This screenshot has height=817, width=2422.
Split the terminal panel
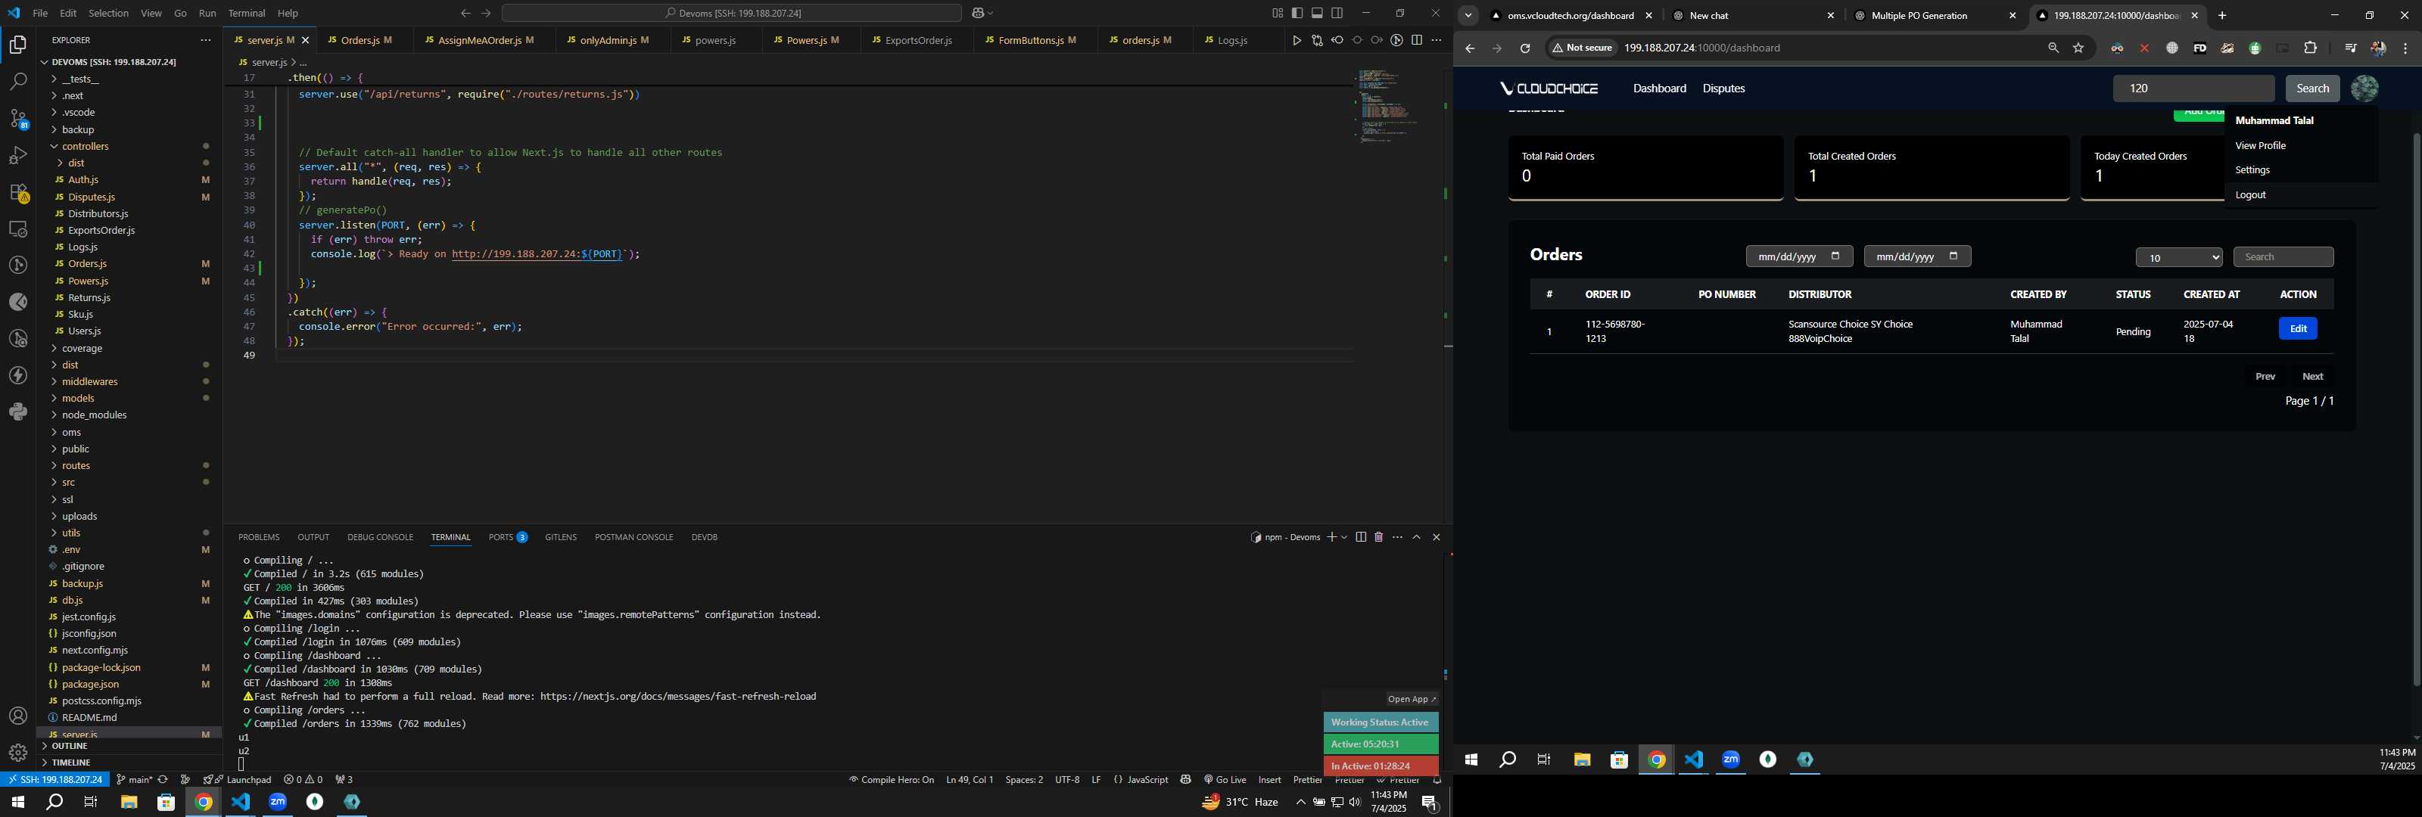(1361, 537)
